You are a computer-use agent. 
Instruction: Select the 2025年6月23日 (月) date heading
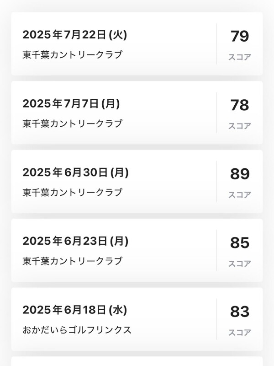pyautogui.click(x=75, y=241)
